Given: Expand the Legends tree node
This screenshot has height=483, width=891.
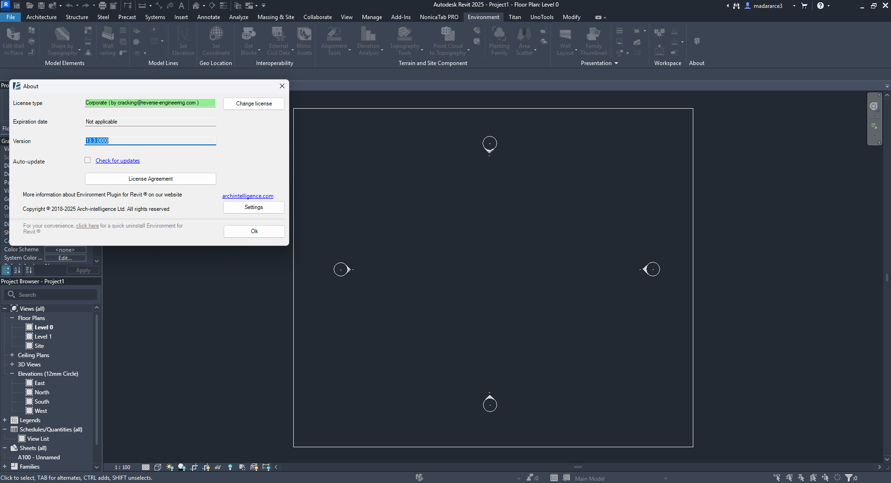Looking at the screenshot, I should 5,420.
